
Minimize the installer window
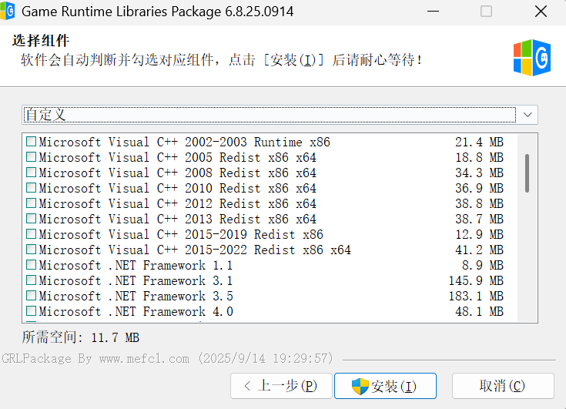[433, 12]
